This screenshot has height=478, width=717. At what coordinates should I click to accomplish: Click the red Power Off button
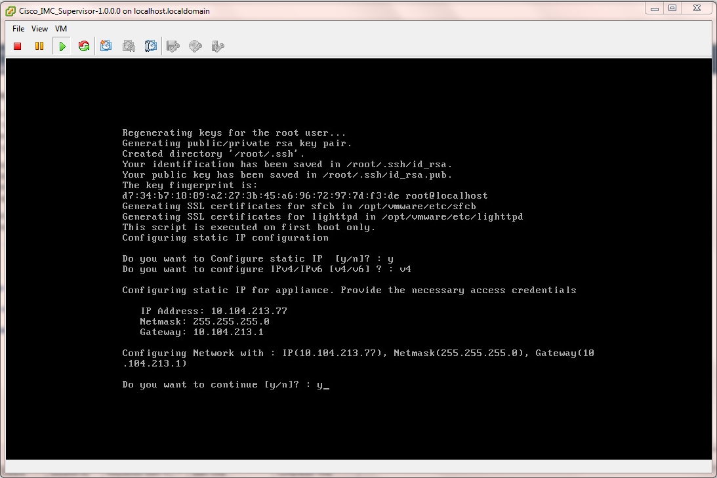pyautogui.click(x=17, y=46)
